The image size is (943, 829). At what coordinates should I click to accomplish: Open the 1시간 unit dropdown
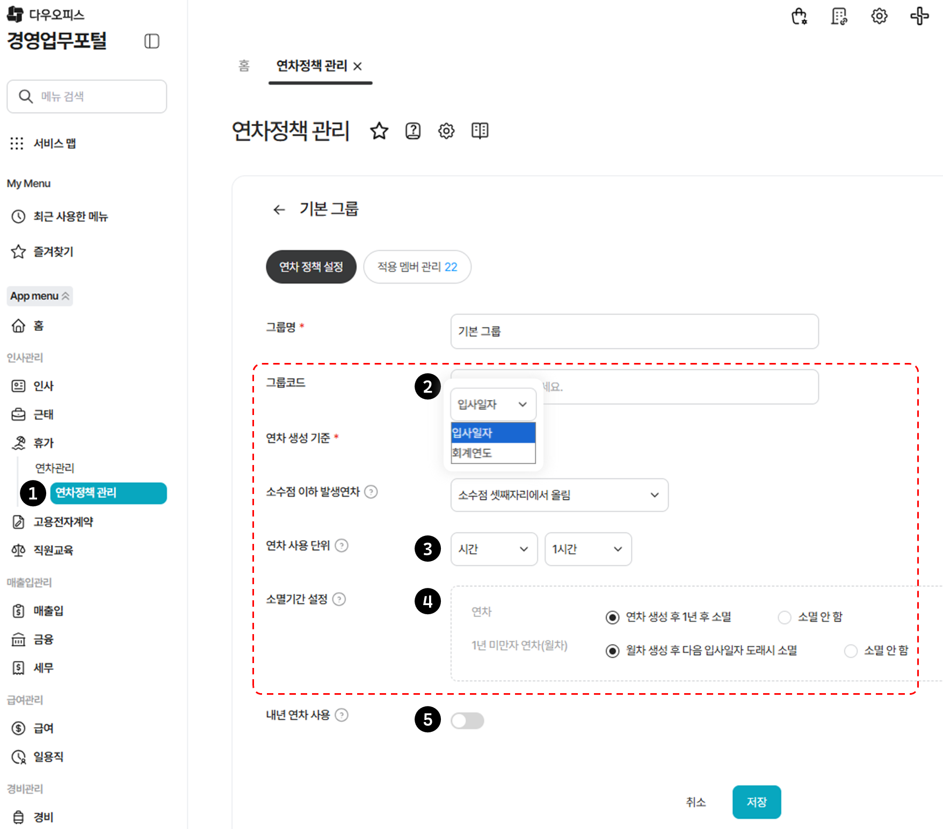[587, 549]
